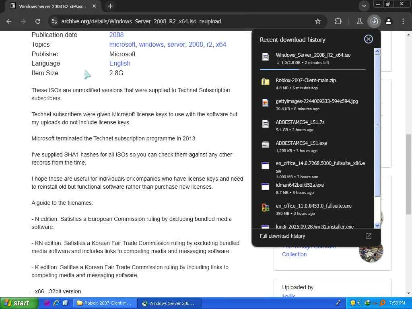Click the gettyimages jpg file icon
The height and width of the screenshot is (309, 412).
pos(266,103)
